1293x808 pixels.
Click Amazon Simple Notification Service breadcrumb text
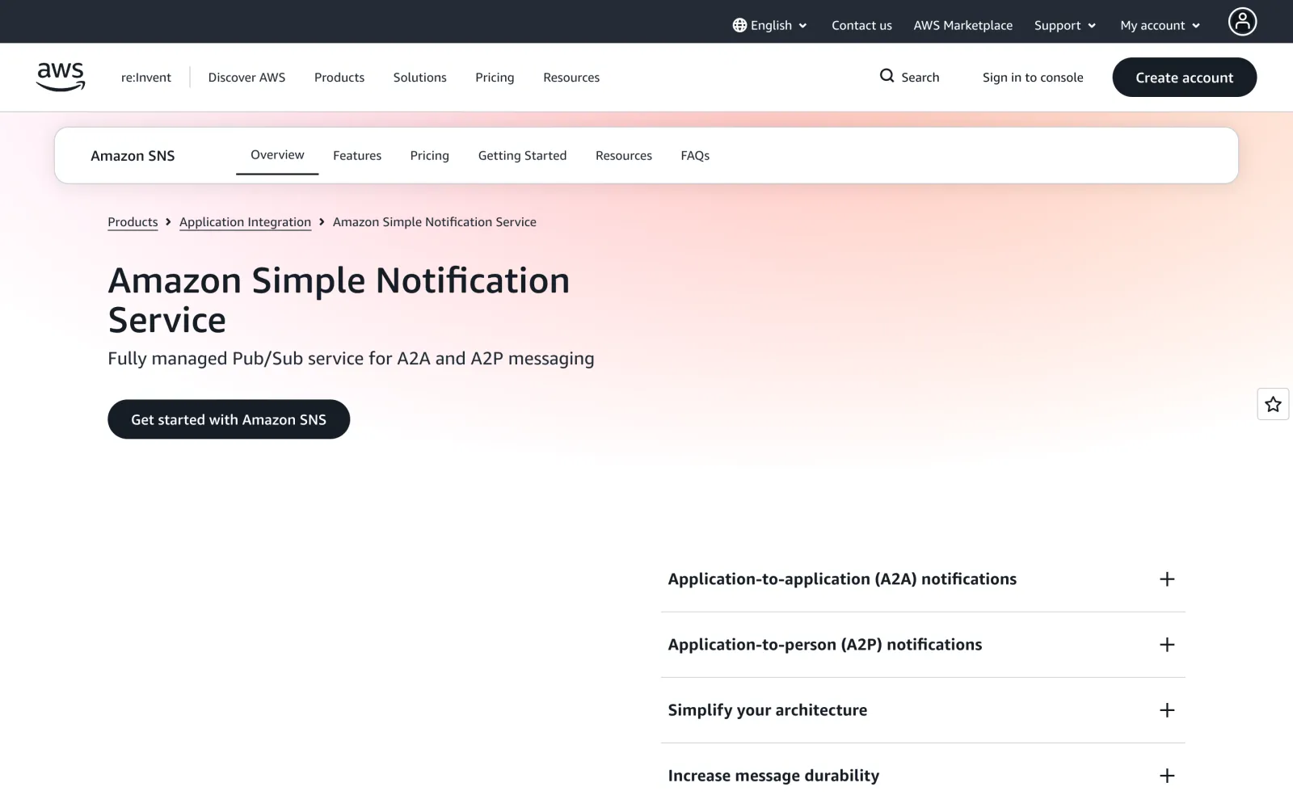[435, 222]
